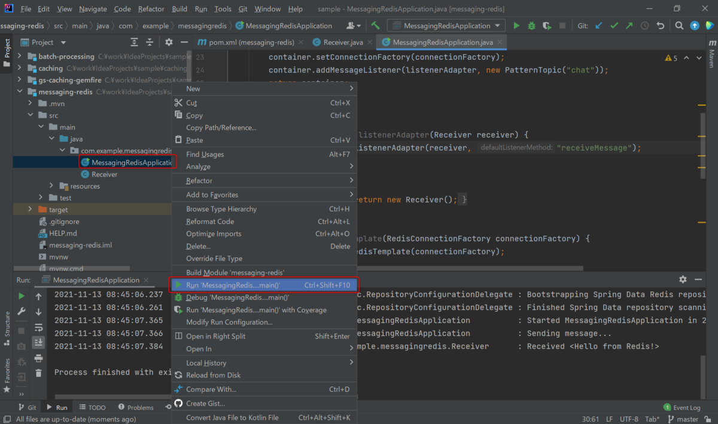This screenshot has height=424, width=718.
Task: Choose Reformat Code in the context menu
Action: [210, 221]
